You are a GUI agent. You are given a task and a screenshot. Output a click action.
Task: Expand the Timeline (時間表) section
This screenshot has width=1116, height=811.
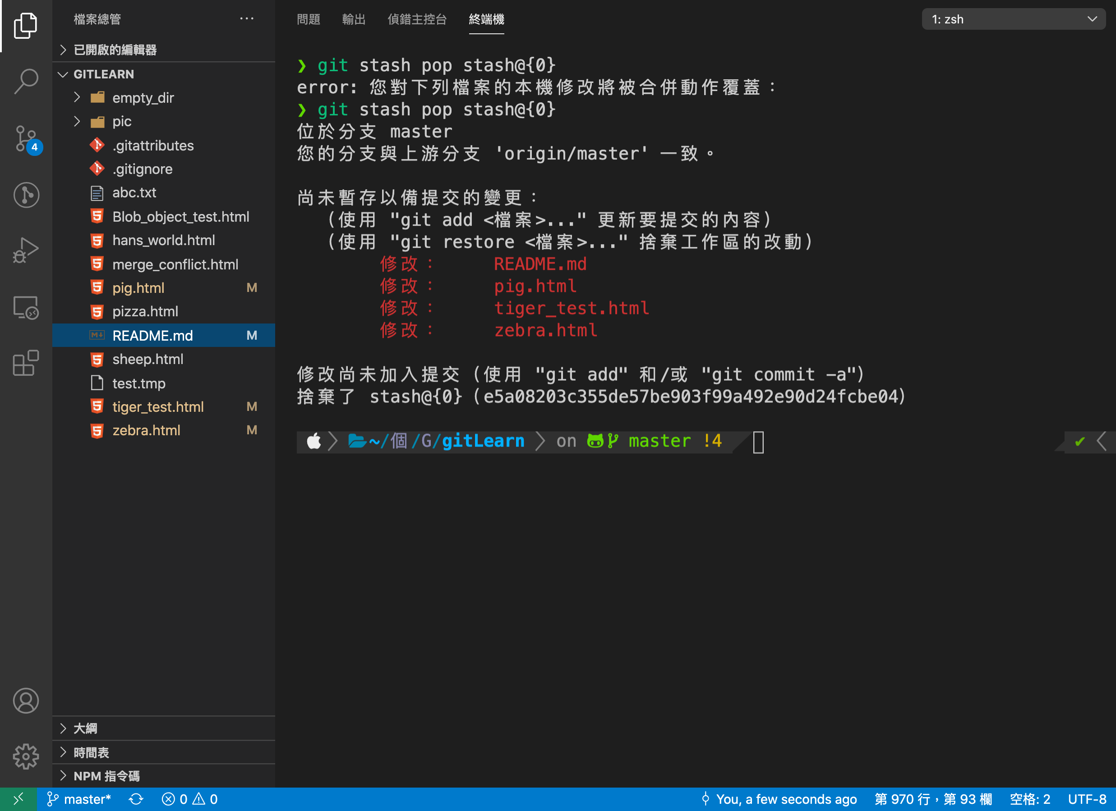click(x=163, y=752)
